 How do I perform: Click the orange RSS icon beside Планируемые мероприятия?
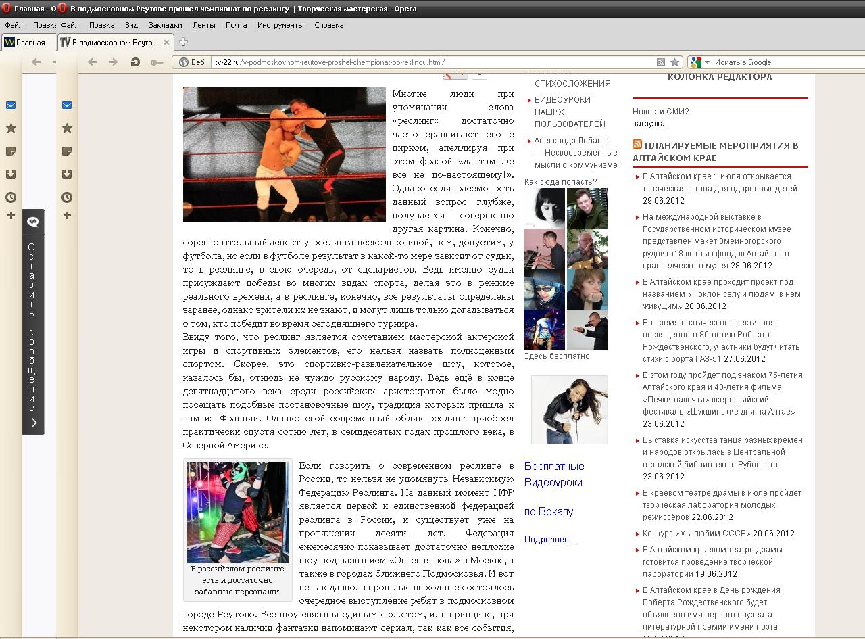pos(637,145)
